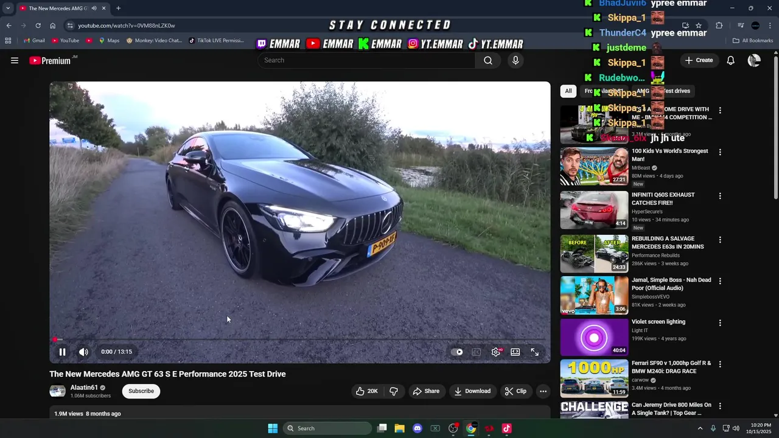Open YouTube notifications bell

731,60
